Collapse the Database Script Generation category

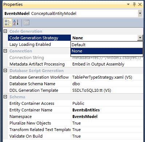5,71
